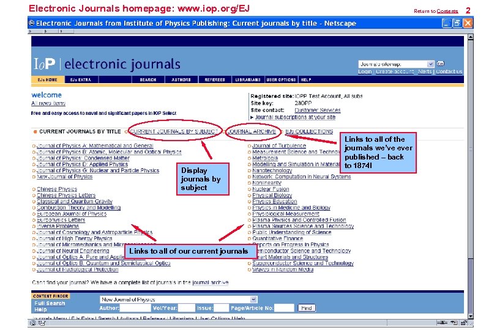Screen dimensions: 486x330
Task: Click the Customer Services link
Action: click(x=318, y=110)
